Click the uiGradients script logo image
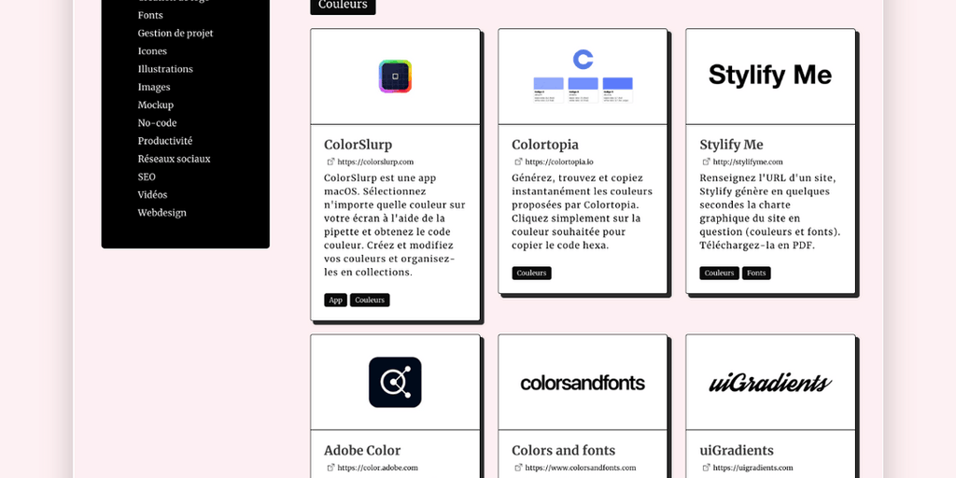This screenshot has width=956, height=478. 770,383
